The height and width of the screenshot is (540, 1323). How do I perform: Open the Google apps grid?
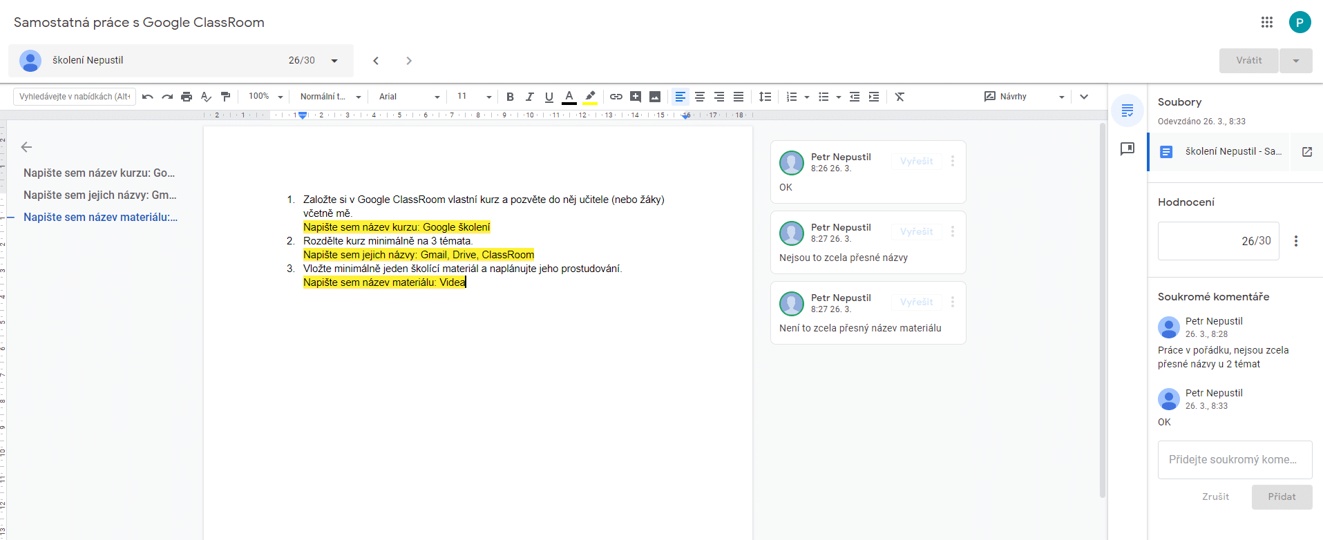1267,22
